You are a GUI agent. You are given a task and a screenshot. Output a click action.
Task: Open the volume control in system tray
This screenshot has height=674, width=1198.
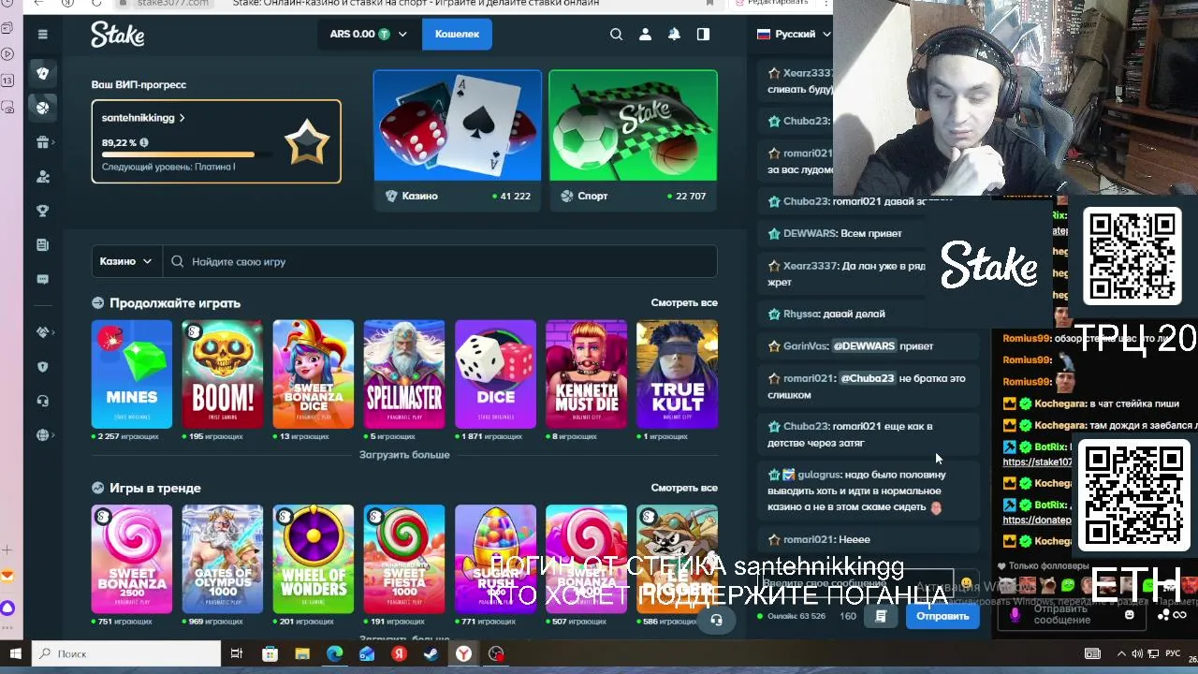pos(1137,653)
